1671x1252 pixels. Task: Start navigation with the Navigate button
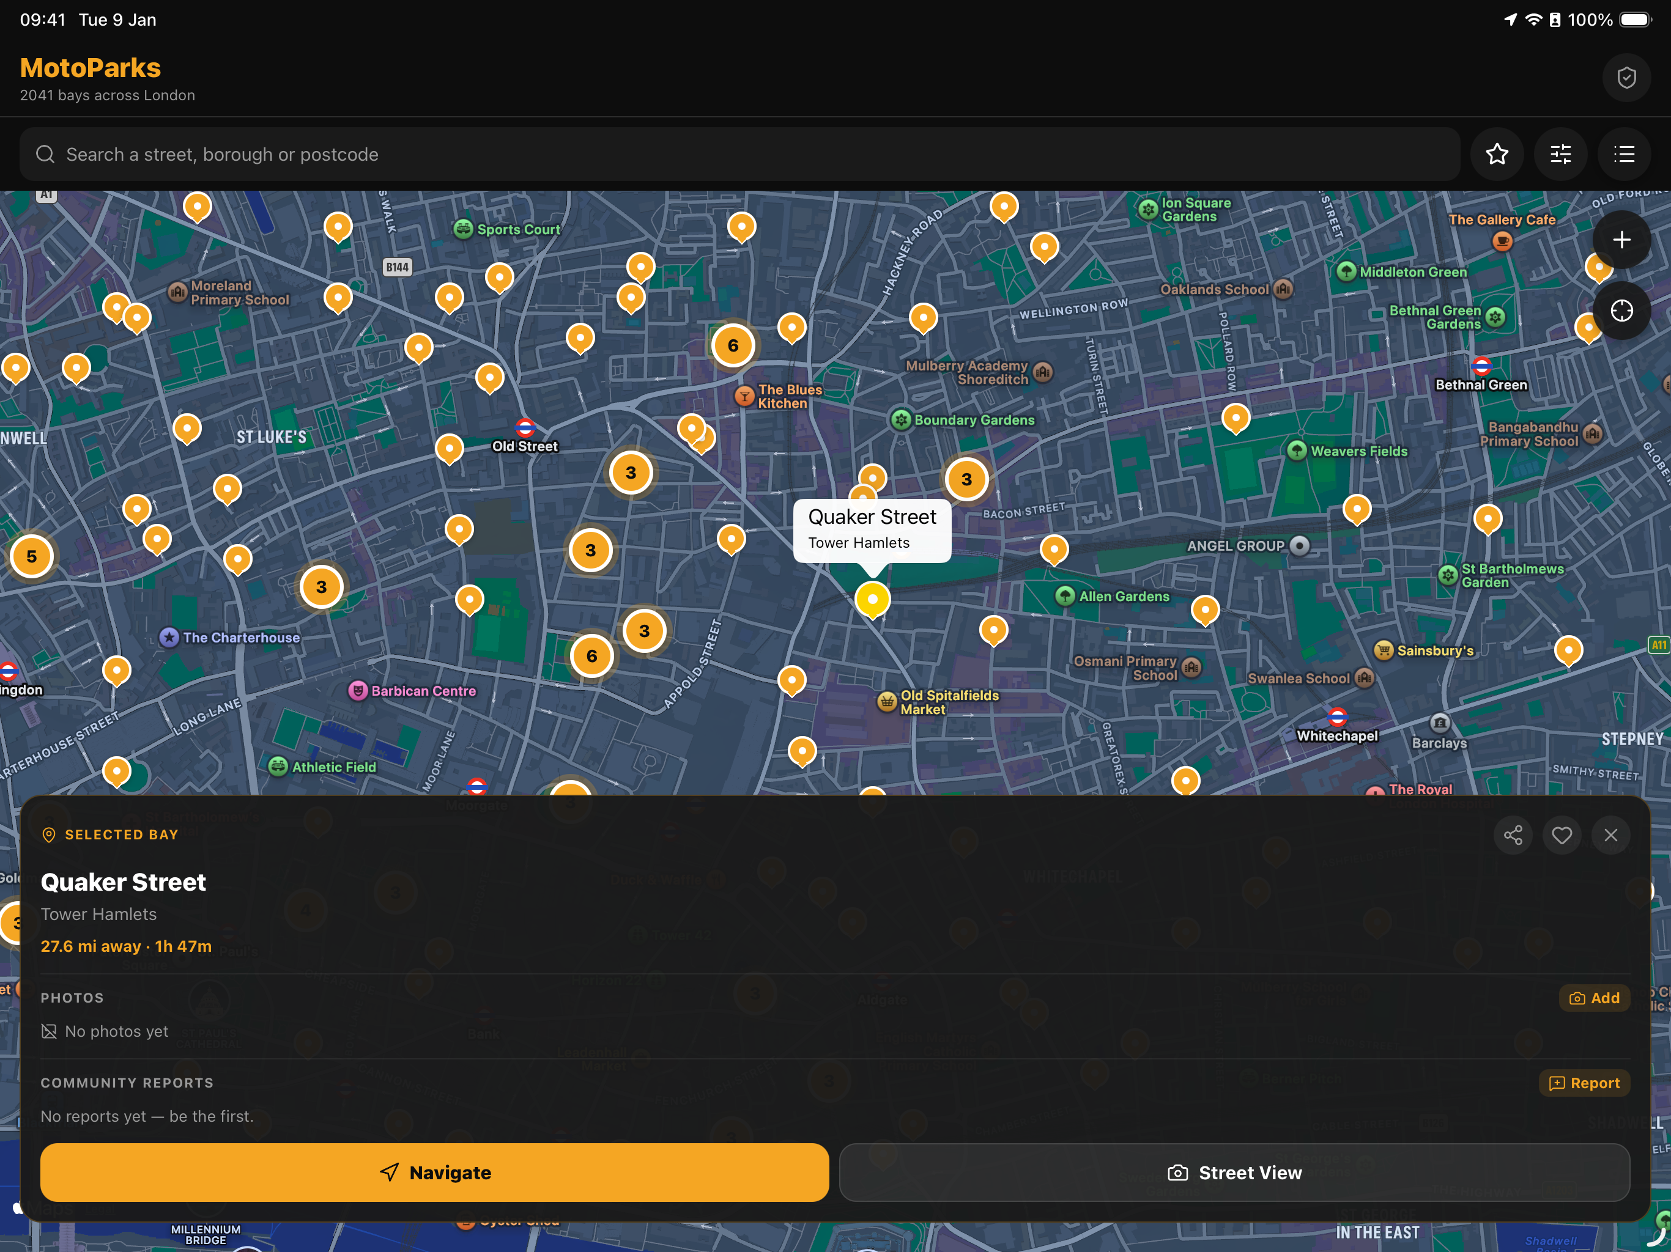tap(434, 1172)
